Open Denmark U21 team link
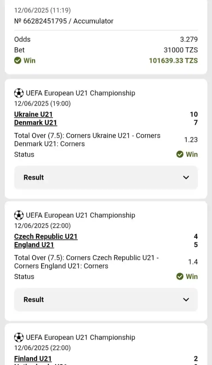The width and height of the screenshot is (212, 365). pos(35,123)
